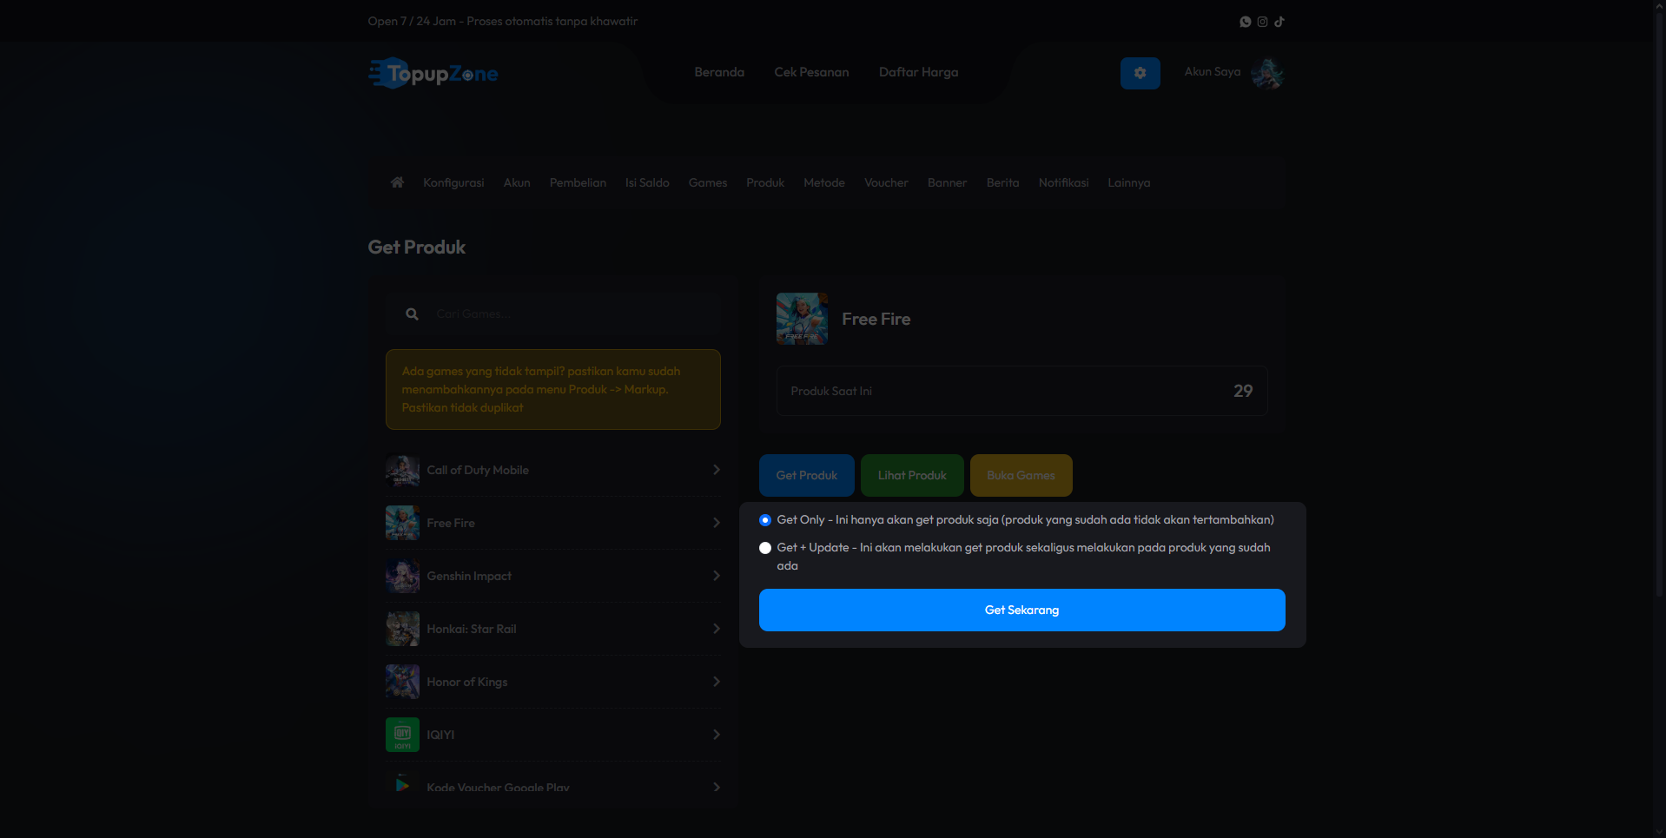Image resolution: width=1666 pixels, height=838 pixels.
Task: Click the Genshin Impact thumbnail
Action: [x=402, y=576]
